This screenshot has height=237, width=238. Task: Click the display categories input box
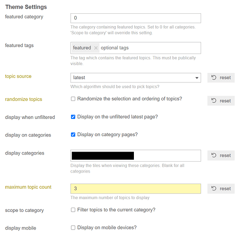(136, 155)
